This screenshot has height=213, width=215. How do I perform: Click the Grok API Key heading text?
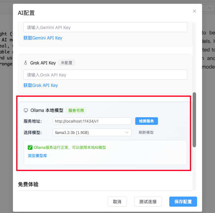pyautogui.click(x=43, y=63)
